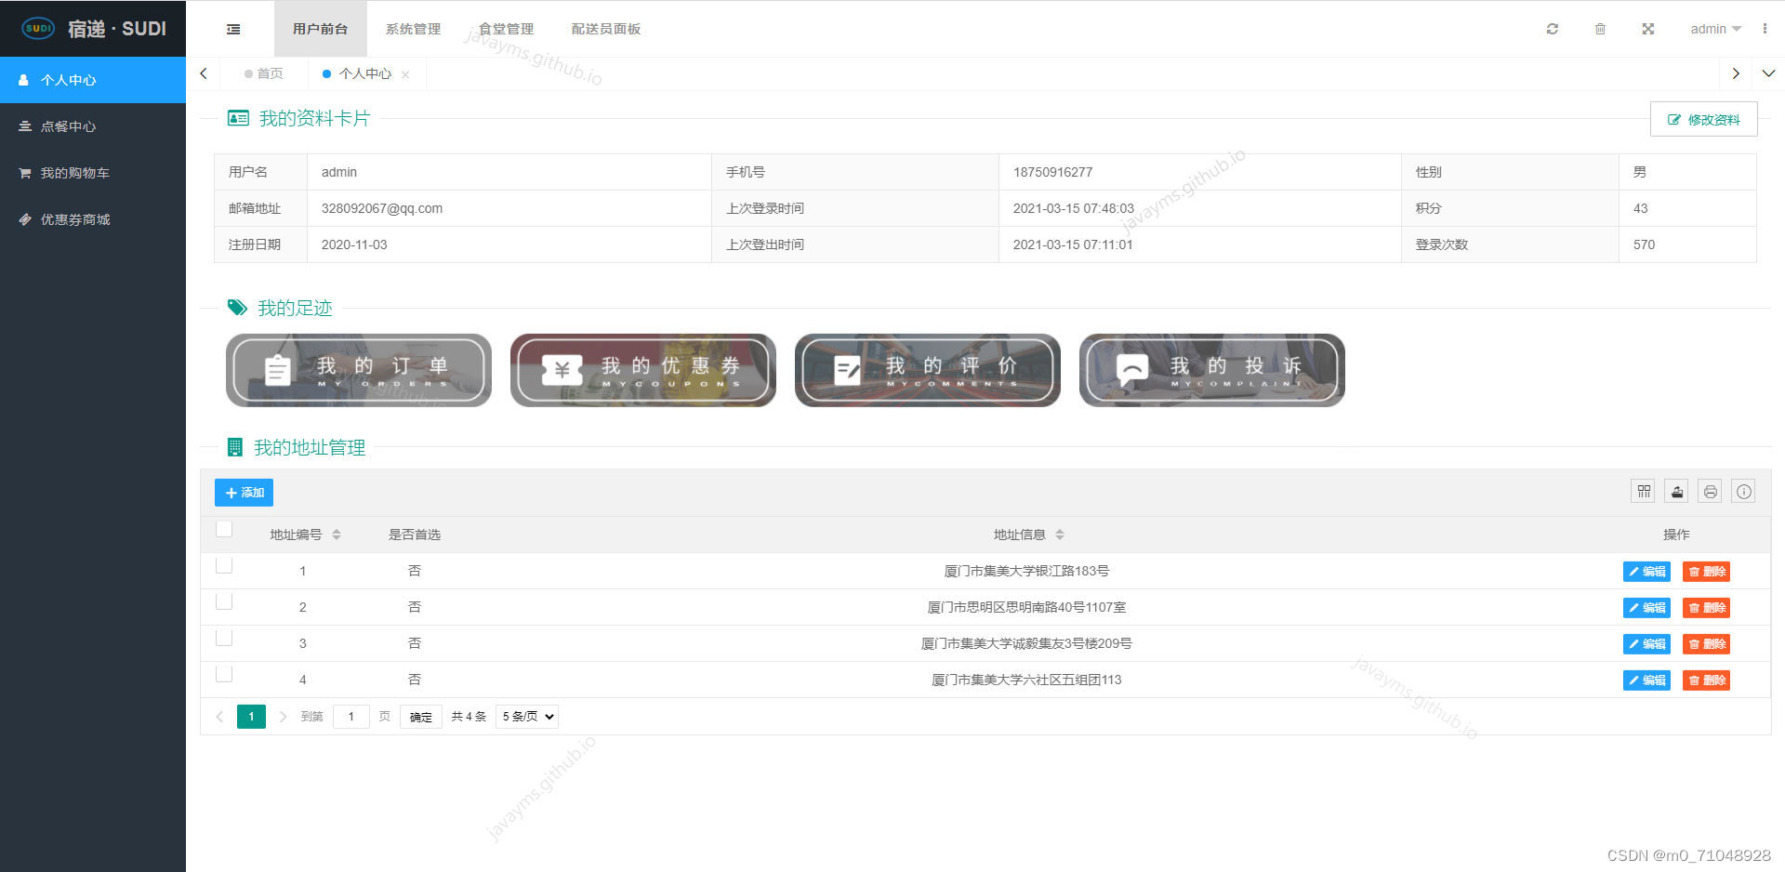Click the registration date 2020-11-03
The height and width of the screenshot is (872, 1785).
pos(354,244)
